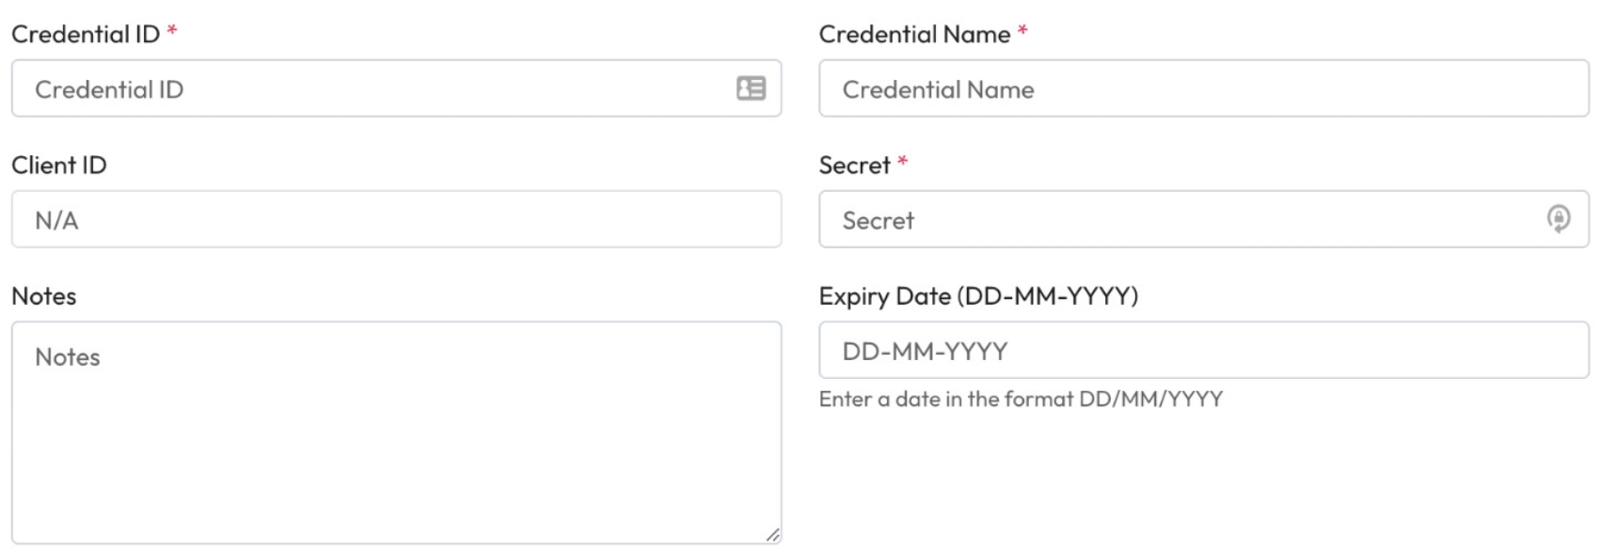The width and height of the screenshot is (1600, 552).
Task: Focus the Expiry Date input field
Action: pos(1203,350)
